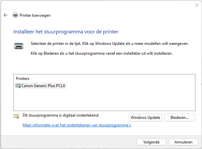Go back using the arrow button
Screen dimensions: 202x149
coord(5,15)
